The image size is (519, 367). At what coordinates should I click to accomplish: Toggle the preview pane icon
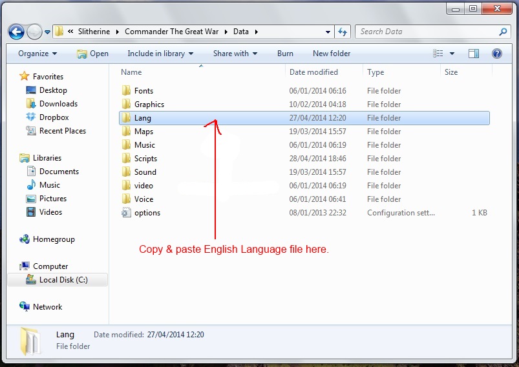click(474, 54)
